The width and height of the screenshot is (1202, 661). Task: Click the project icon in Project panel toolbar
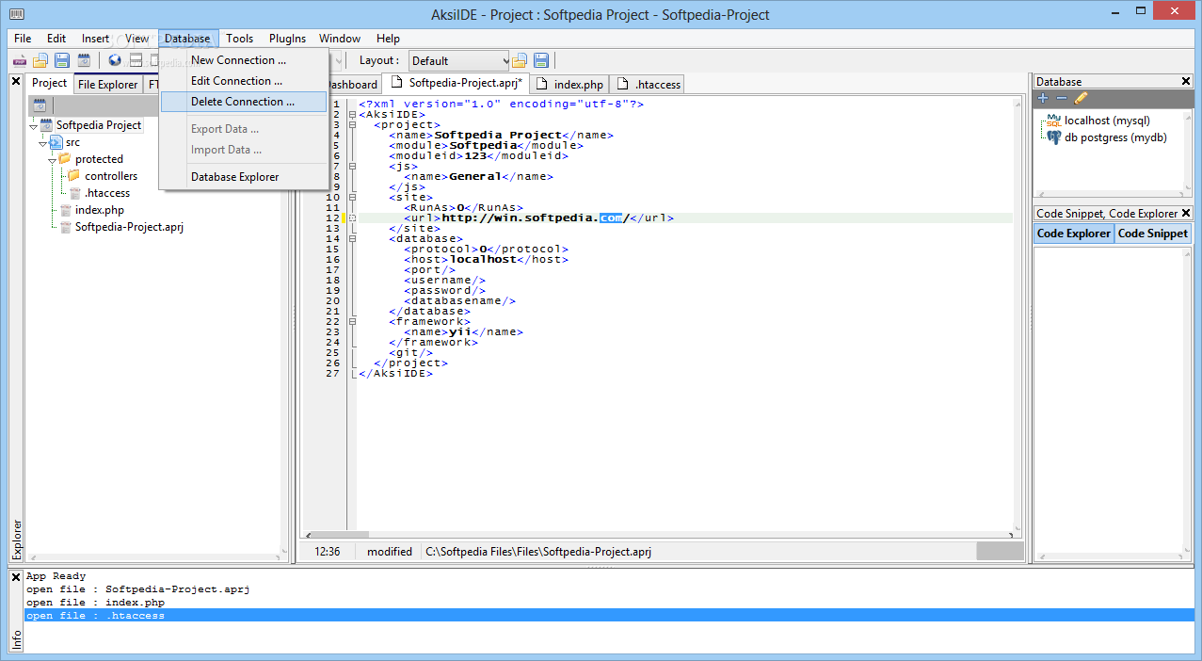40,105
